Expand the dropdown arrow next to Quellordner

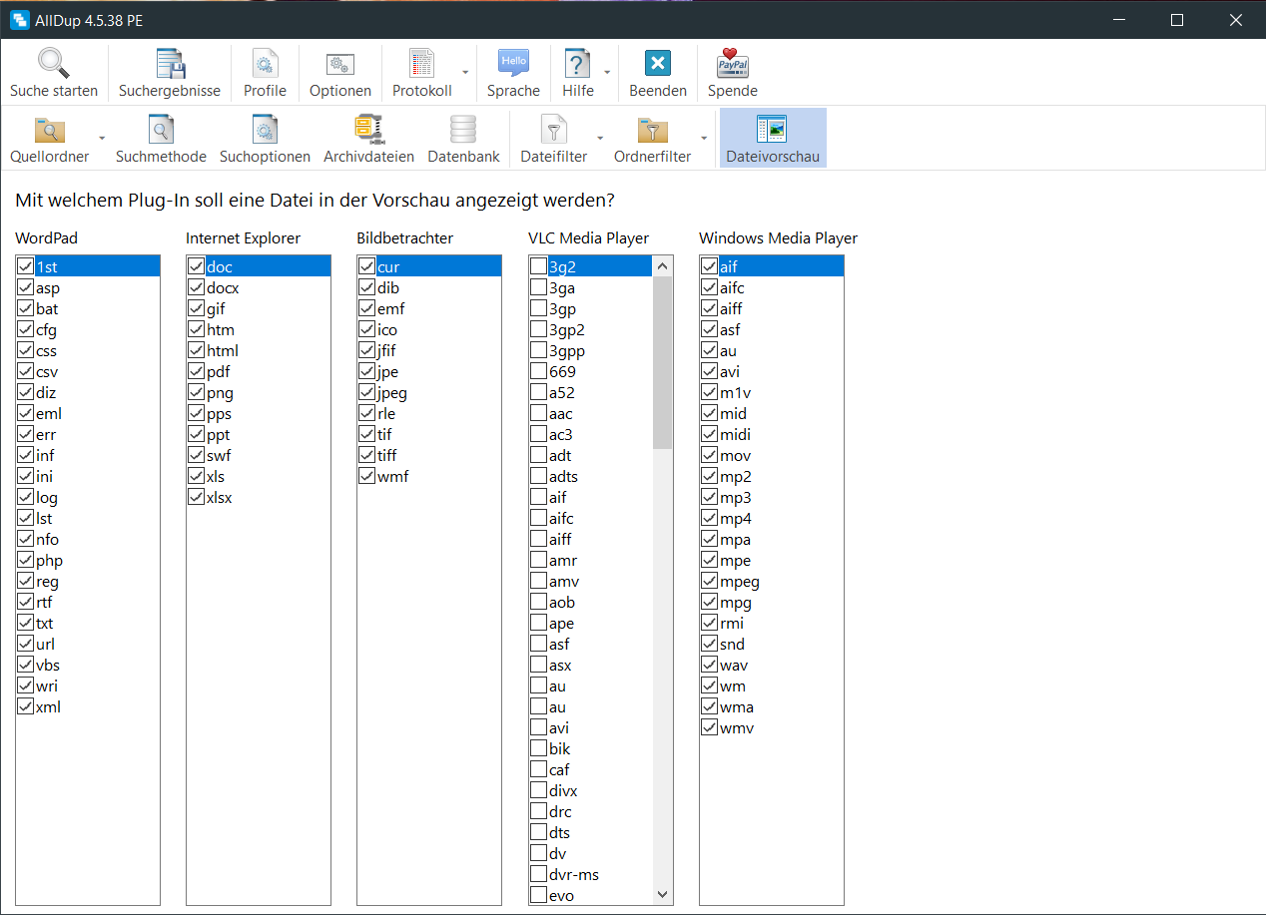pyautogui.click(x=101, y=138)
